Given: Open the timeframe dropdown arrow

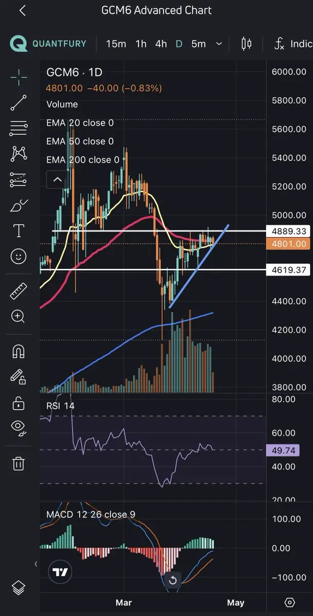Looking at the screenshot, I should point(220,44).
